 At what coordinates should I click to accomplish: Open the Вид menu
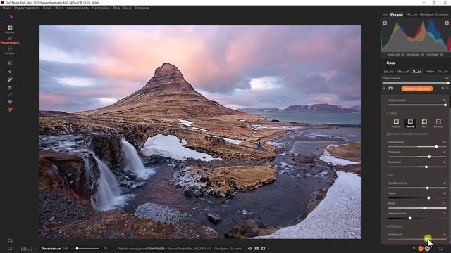tap(116, 8)
